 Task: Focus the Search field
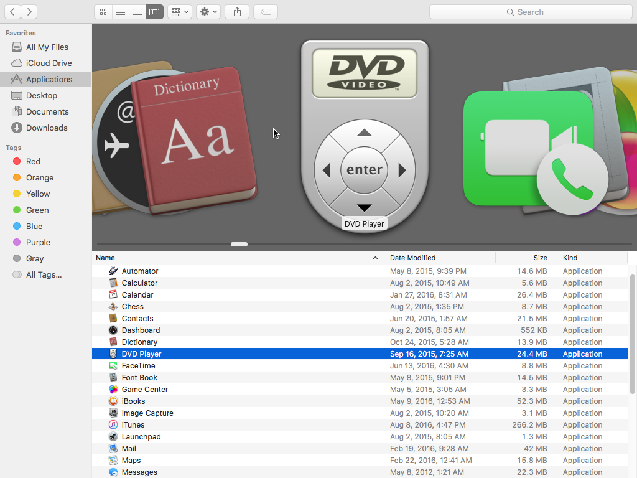pos(531,12)
